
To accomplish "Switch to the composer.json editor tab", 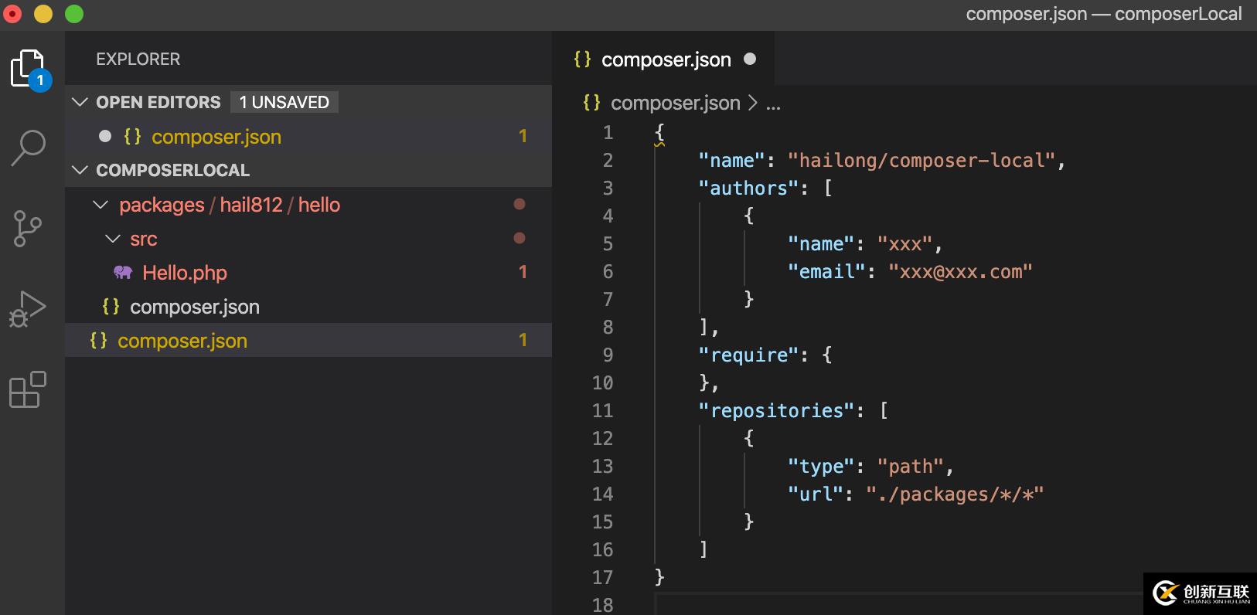I will 666,59.
